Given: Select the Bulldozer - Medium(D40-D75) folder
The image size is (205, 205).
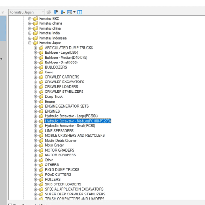Looking at the screenshot, I should click(x=66, y=58).
